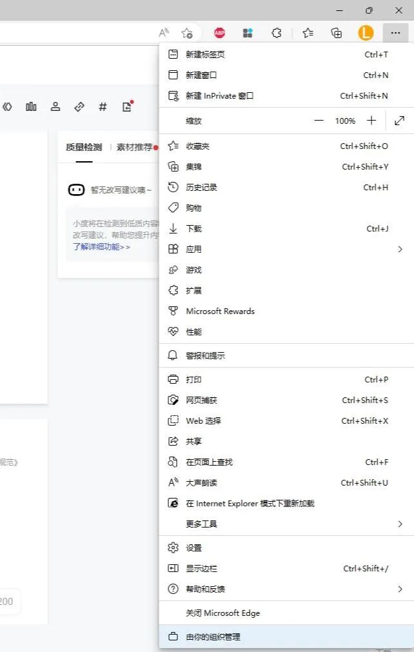
Task: Open 游戏 menu item
Action: (286, 270)
